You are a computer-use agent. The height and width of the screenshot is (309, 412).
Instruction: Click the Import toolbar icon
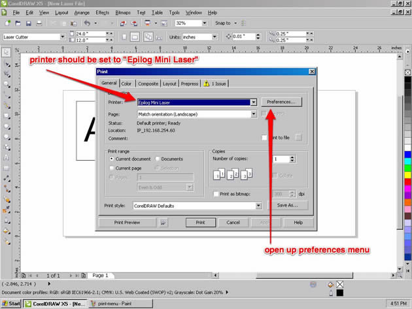(x=123, y=23)
